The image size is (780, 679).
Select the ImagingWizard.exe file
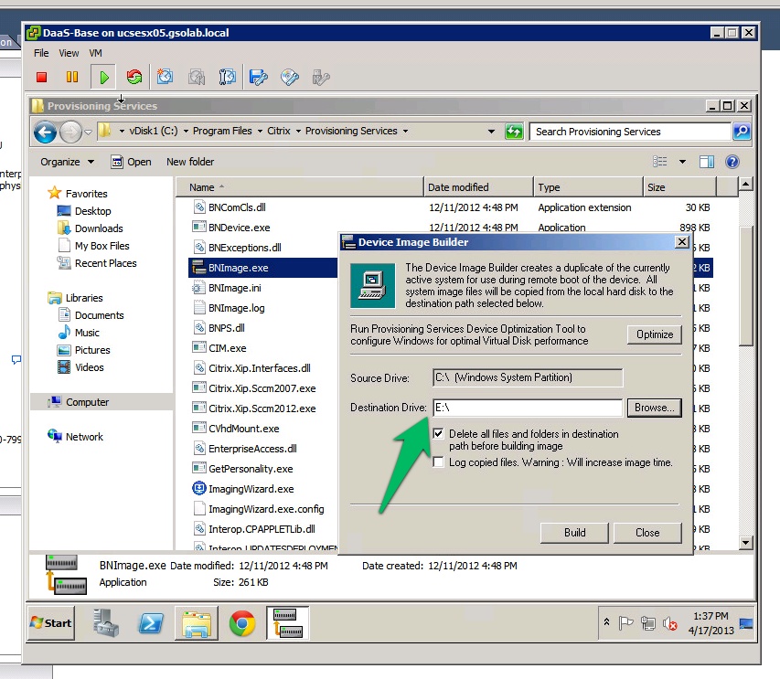pyautogui.click(x=251, y=489)
